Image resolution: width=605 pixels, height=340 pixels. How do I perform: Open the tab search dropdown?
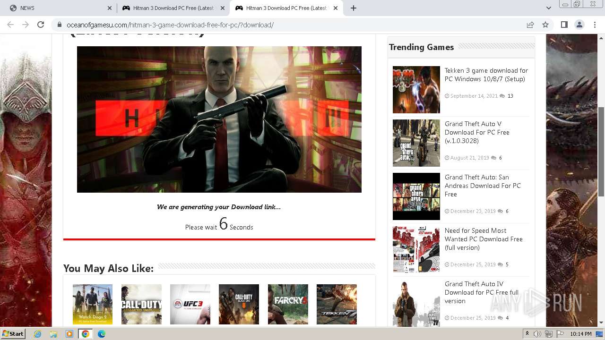548,8
